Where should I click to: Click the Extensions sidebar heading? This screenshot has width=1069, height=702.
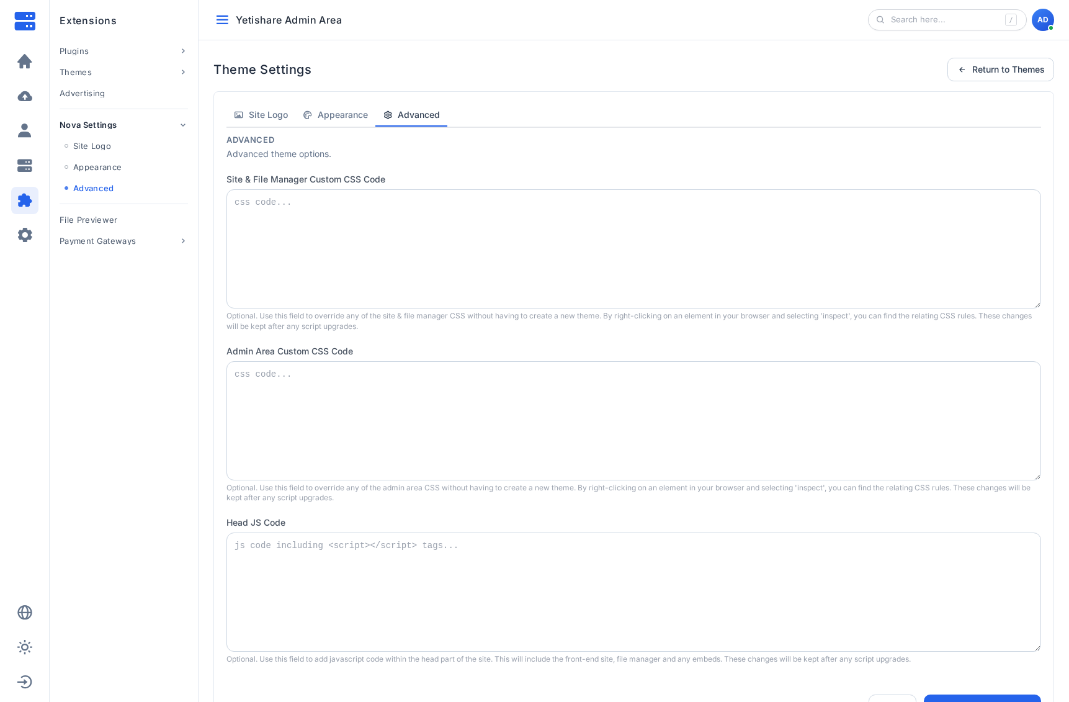[88, 20]
